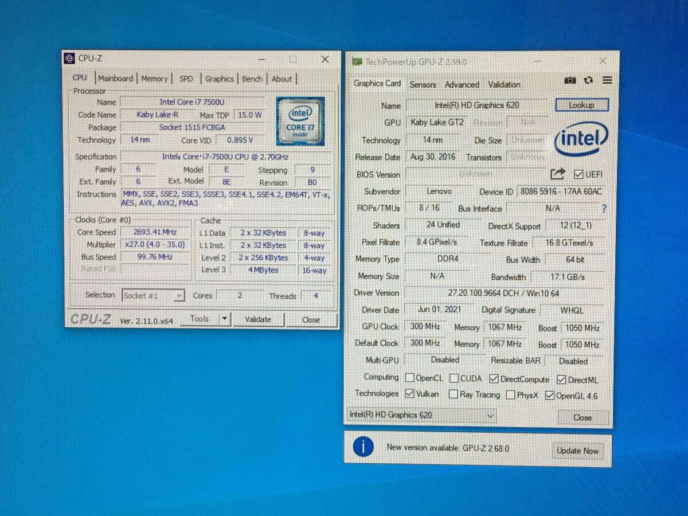Switch to the Graphics tab in CPU-Z
Image resolution: width=688 pixels, height=516 pixels.
(x=220, y=79)
